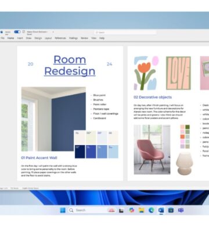Image resolution: width=209 pixels, height=234 pixels.
Task: Select the royal blue paint swatch
Action: coord(91,152)
